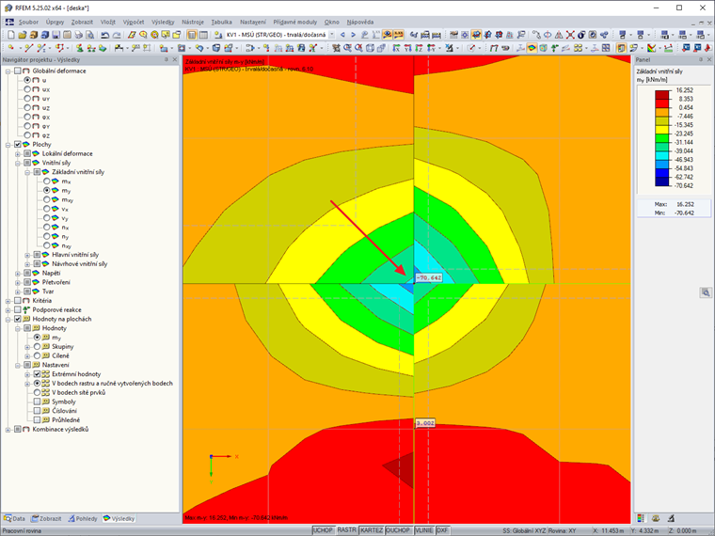Click view in X direction icon

pyautogui.click(x=396, y=48)
